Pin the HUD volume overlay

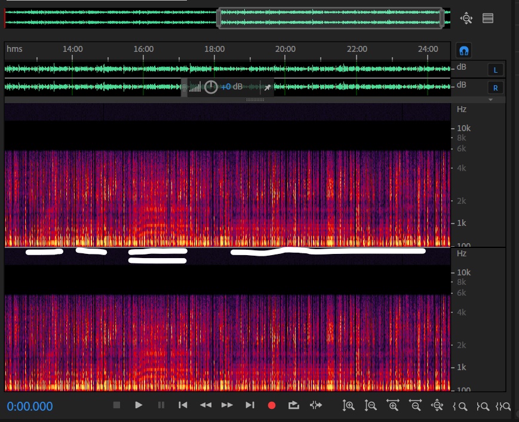[267, 87]
